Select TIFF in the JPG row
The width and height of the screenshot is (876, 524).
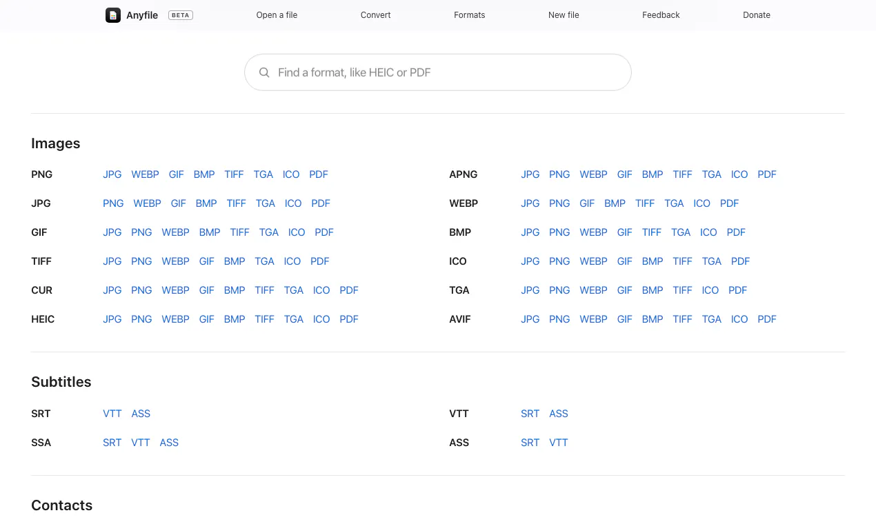coord(237,203)
